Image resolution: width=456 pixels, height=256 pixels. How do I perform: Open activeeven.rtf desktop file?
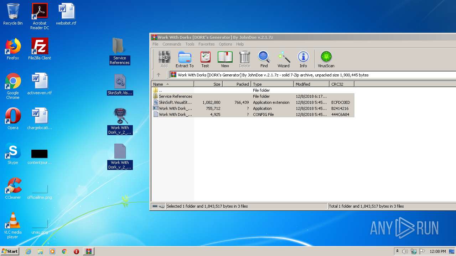point(40,84)
